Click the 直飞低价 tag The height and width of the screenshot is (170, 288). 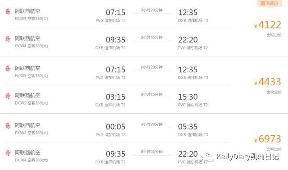[270, 3]
